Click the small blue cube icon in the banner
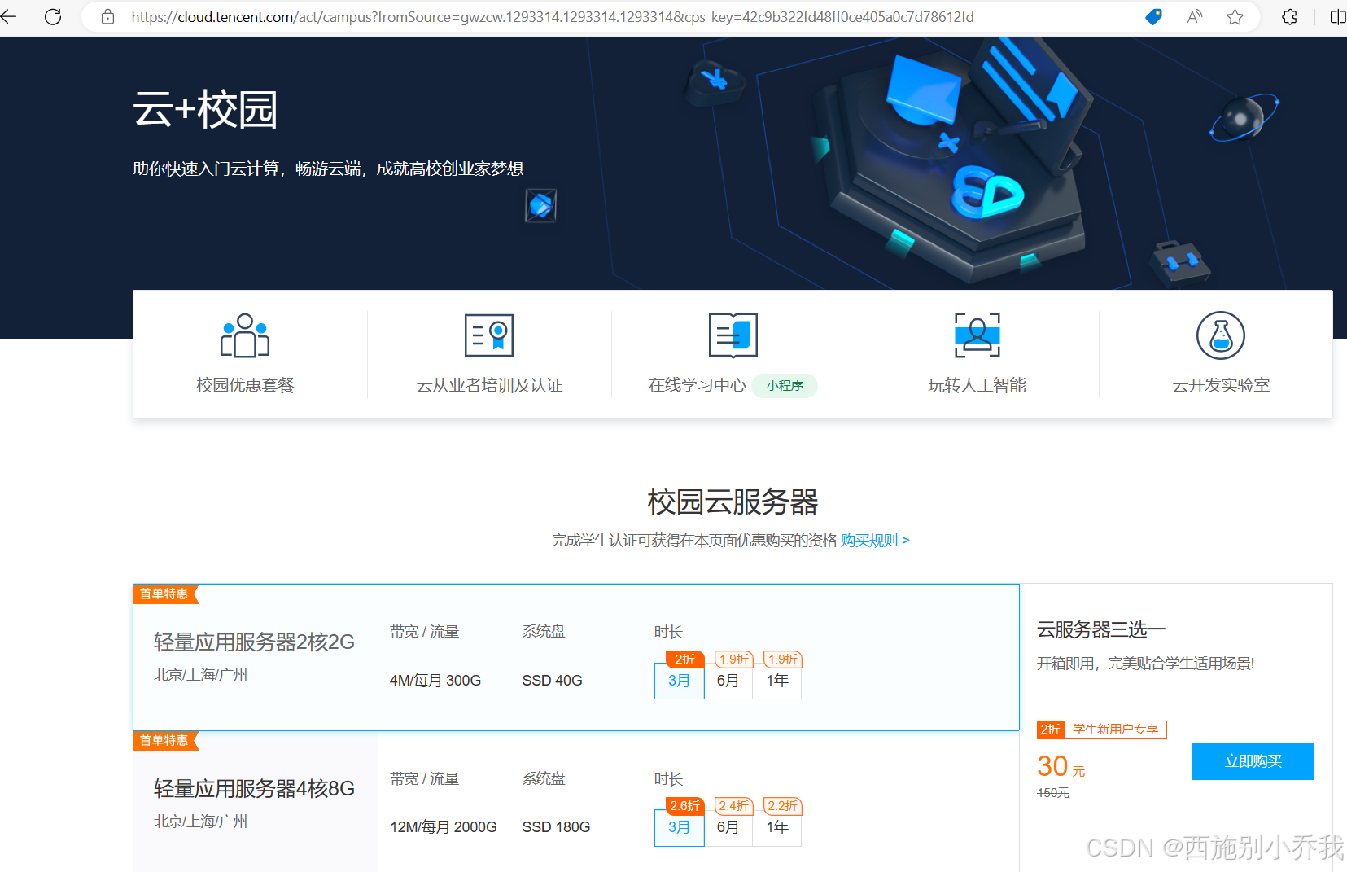The width and height of the screenshot is (1347, 872). pos(540,205)
